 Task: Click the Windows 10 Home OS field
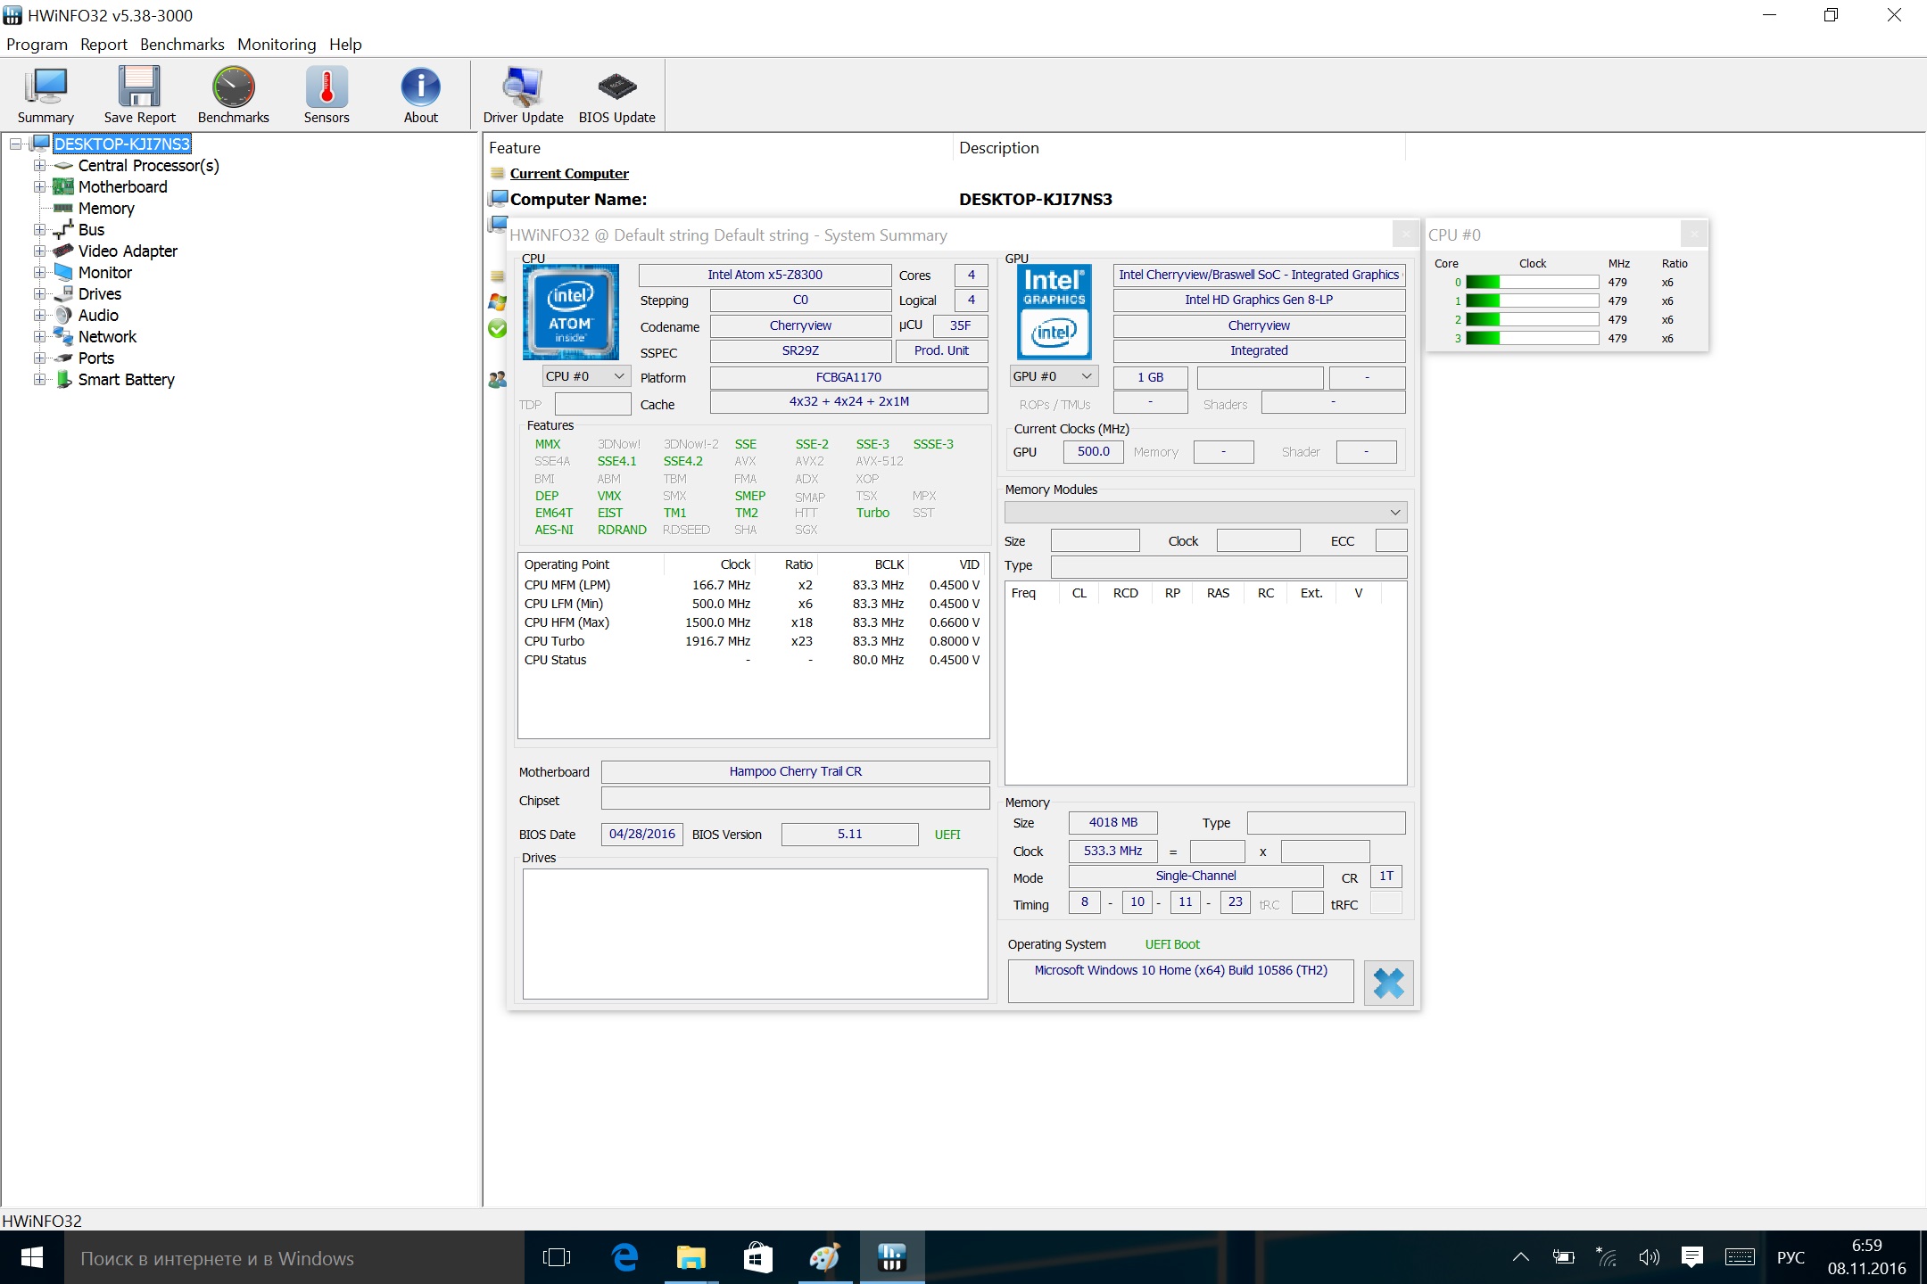pyautogui.click(x=1180, y=980)
